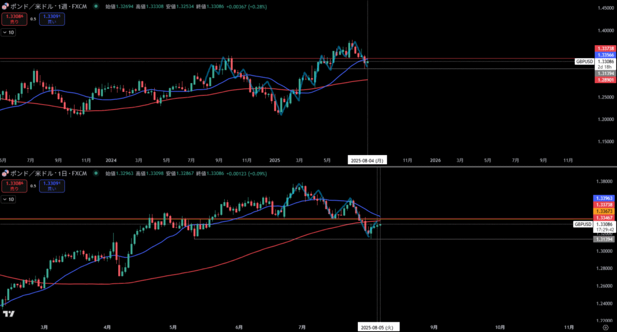Click the 1.26000 level on daily price axis
Screen dimensions: 617x332
coord(604,286)
